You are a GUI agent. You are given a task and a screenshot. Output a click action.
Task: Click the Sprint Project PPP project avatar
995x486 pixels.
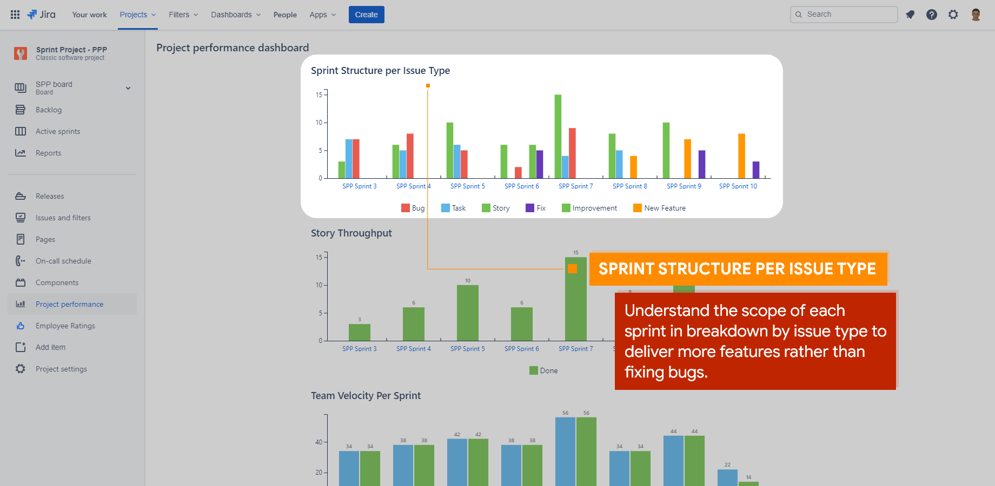click(x=21, y=53)
